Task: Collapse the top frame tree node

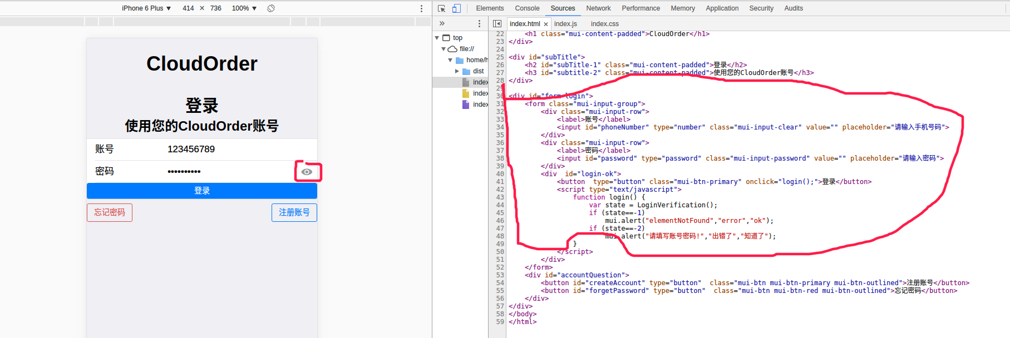Action: coord(437,38)
